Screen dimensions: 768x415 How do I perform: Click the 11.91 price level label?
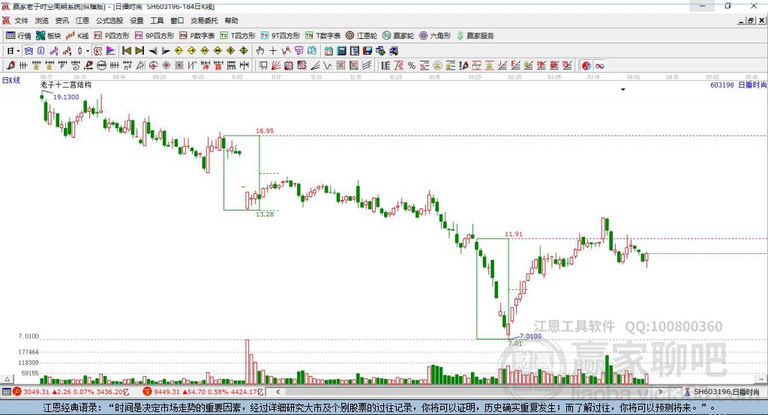click(x=514, y=234)
